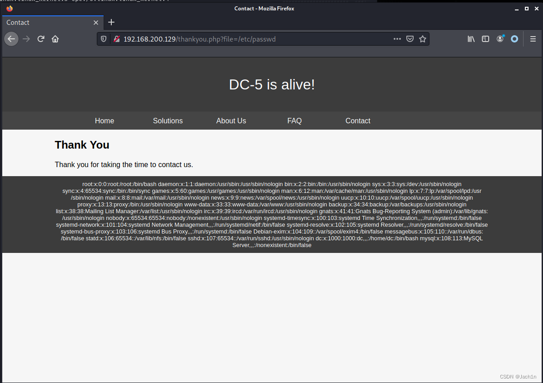Open the Contact navigation link

tap(358, 121)
